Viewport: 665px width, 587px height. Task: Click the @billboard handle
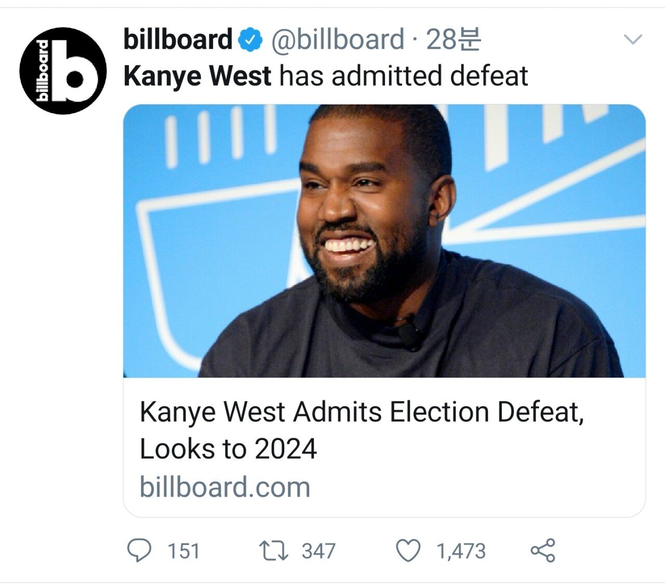tap(337, 40)
